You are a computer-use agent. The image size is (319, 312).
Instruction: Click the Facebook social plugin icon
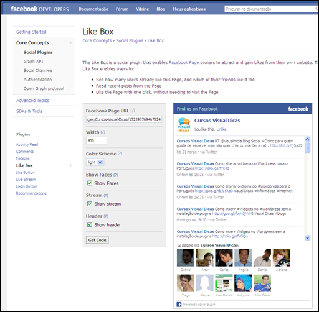coord(179,304)
